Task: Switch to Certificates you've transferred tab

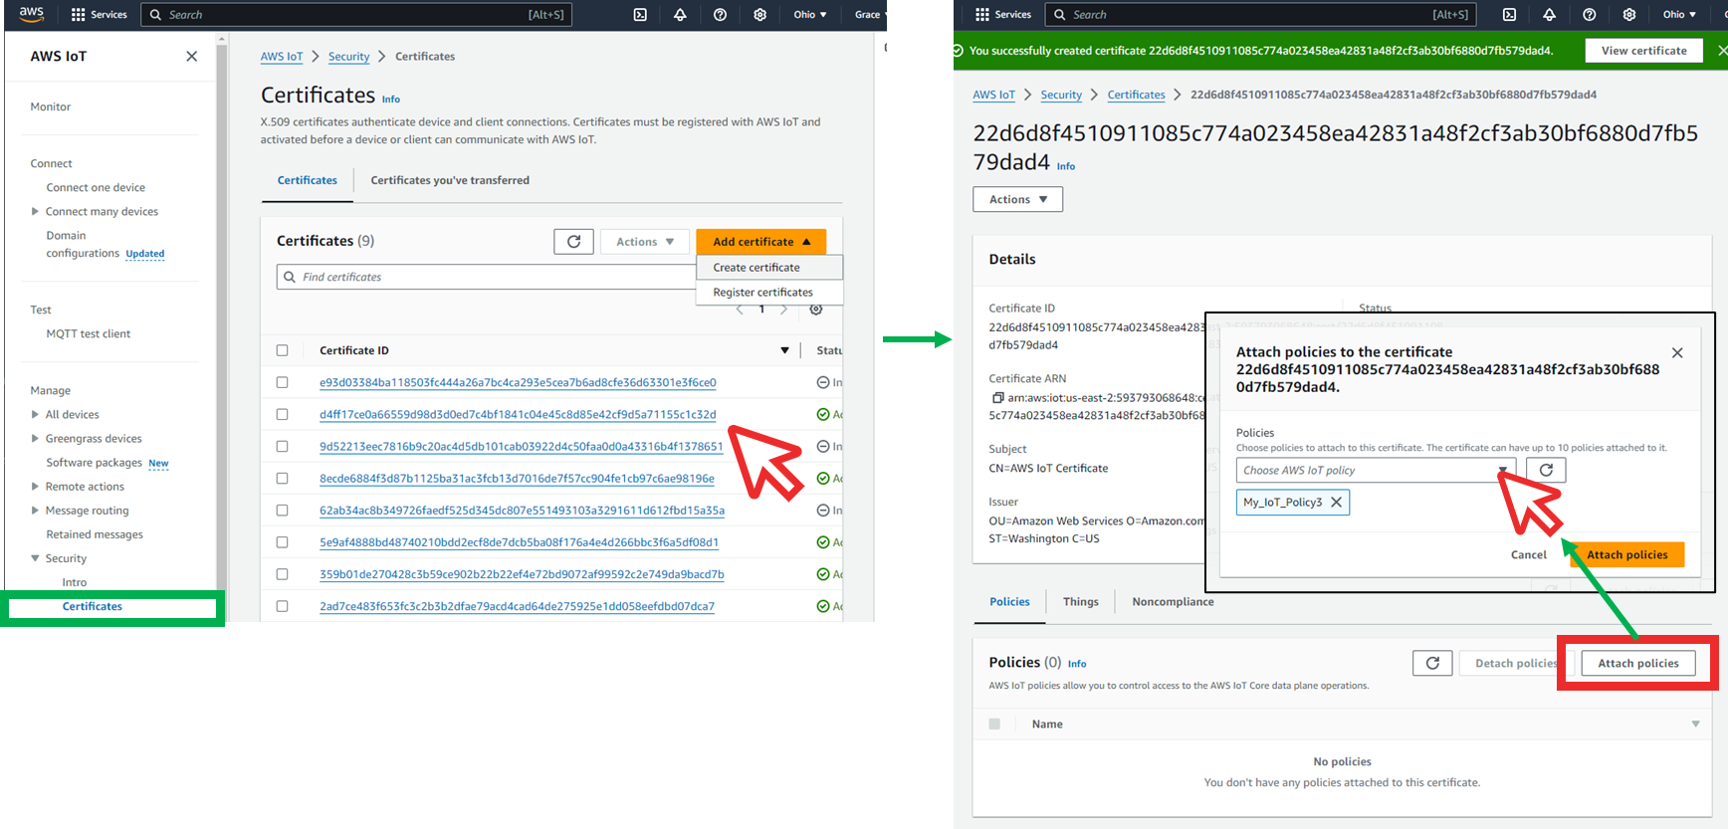Action: coord(450,180)
